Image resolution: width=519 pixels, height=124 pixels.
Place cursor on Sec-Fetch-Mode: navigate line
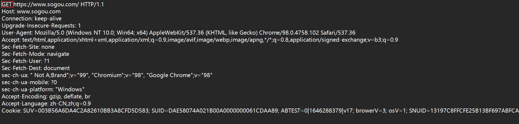click(x=35, y=54)
